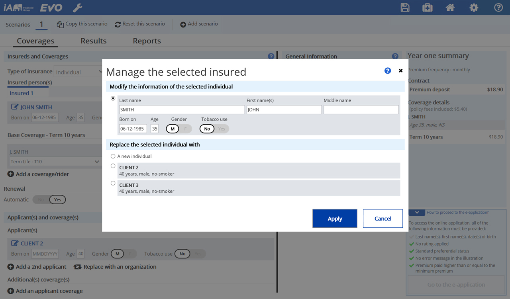
Task: Go to home via house icon
Action: [450, 8]
